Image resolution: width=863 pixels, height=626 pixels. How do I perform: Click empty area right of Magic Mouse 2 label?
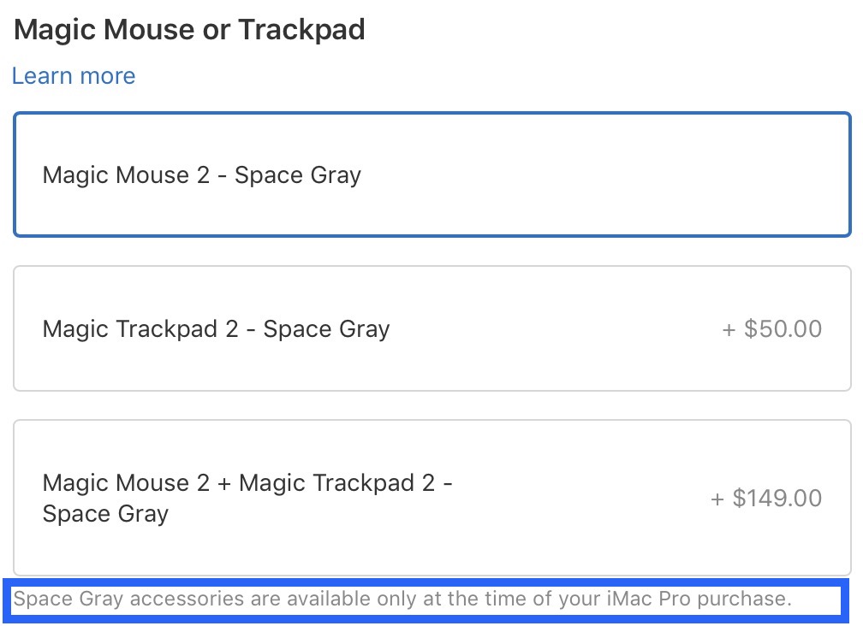click(599, 175)
